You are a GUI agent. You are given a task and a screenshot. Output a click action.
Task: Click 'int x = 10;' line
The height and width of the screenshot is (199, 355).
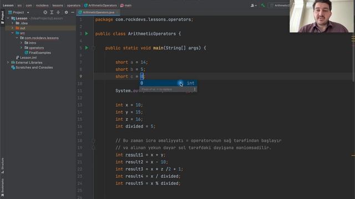129,105
